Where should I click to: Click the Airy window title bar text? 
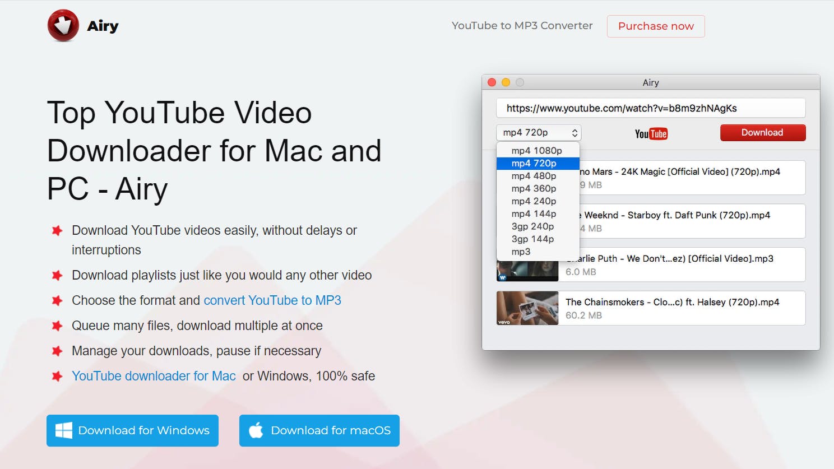651,82
